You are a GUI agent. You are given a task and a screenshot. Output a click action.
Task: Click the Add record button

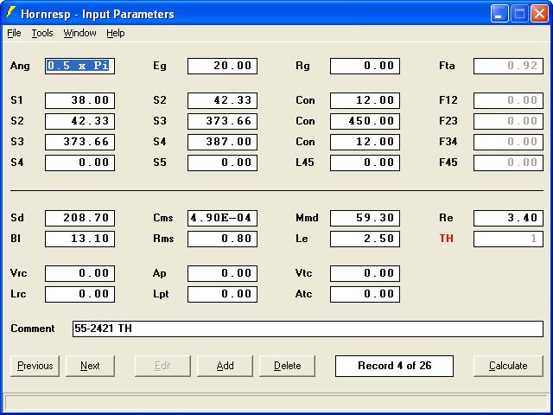[x=225, y=366]
